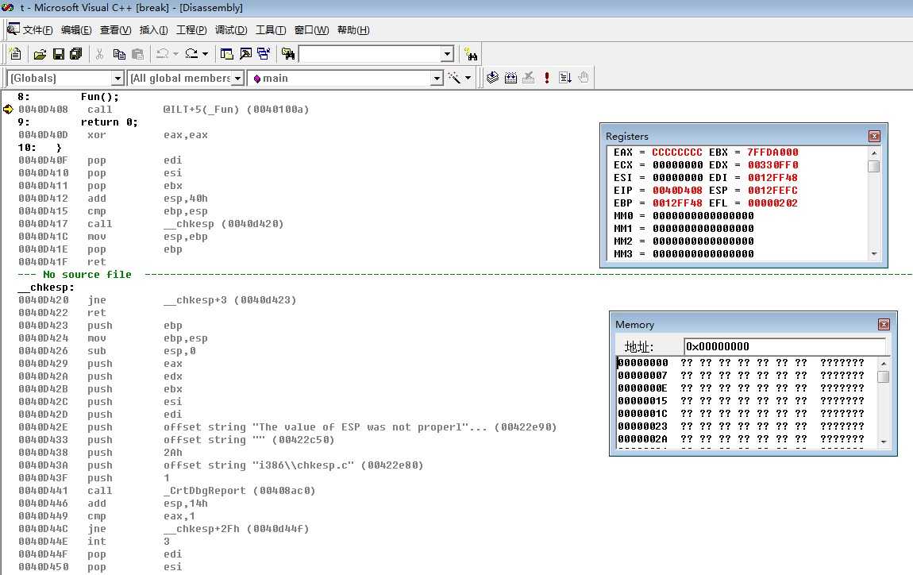Click the Cut scissors icon
Image resolution: width=913 pixels, height=575 pixels.
99,54
